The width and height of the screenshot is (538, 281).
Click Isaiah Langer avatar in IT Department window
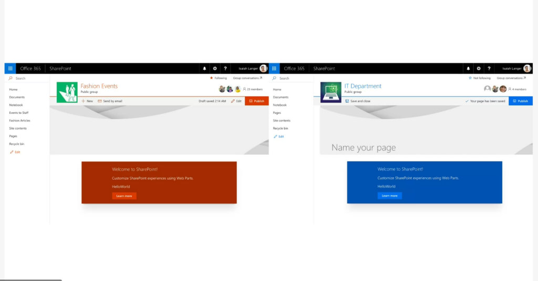tap(527, 69)
